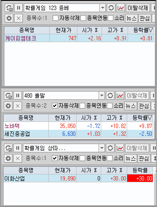
Task: Click the +9.87 change rate cell
Action: click(140, 126)
